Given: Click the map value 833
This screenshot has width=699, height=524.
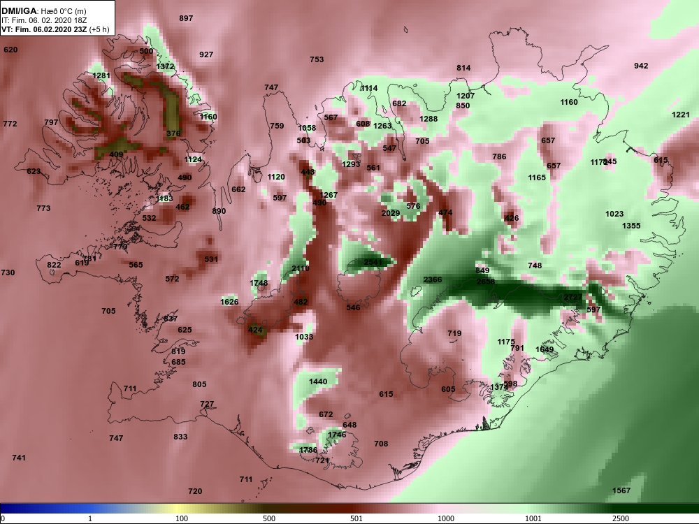Looking at the screenshot, I should coord(180,437).
